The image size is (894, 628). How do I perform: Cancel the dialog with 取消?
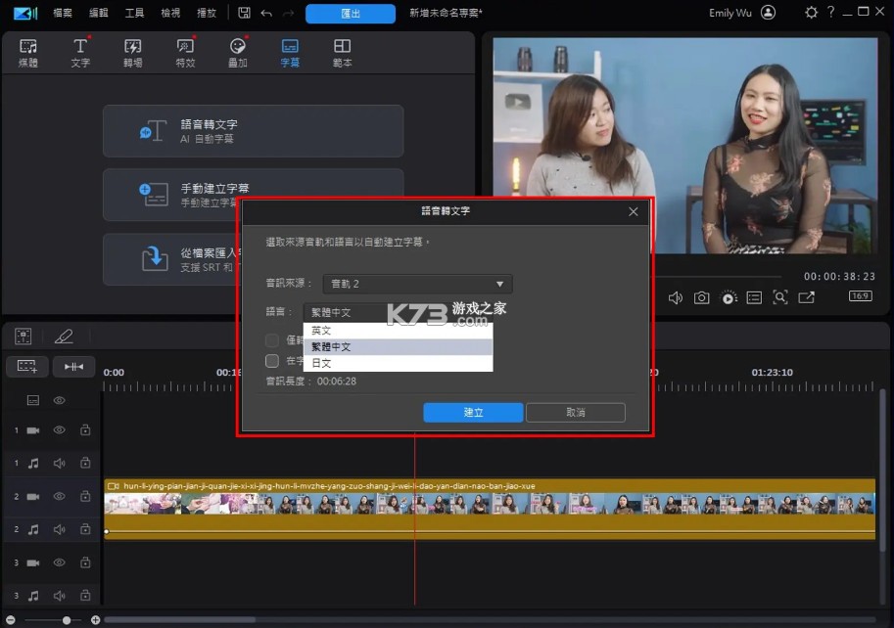[x=575, y=412]
